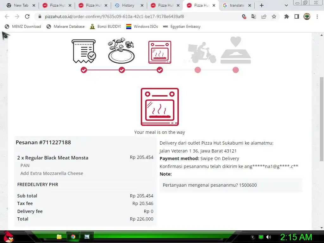324x243 pixels.
Task: Toggle the browser side panel icon
Action: pyautogui.click(x=297, y=16)
